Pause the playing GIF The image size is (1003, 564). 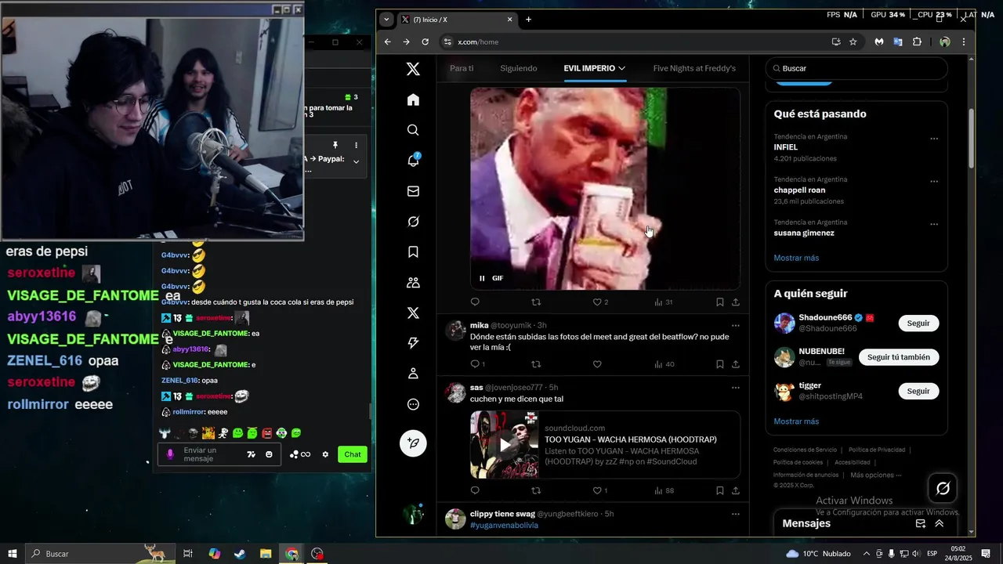point(482,278)
